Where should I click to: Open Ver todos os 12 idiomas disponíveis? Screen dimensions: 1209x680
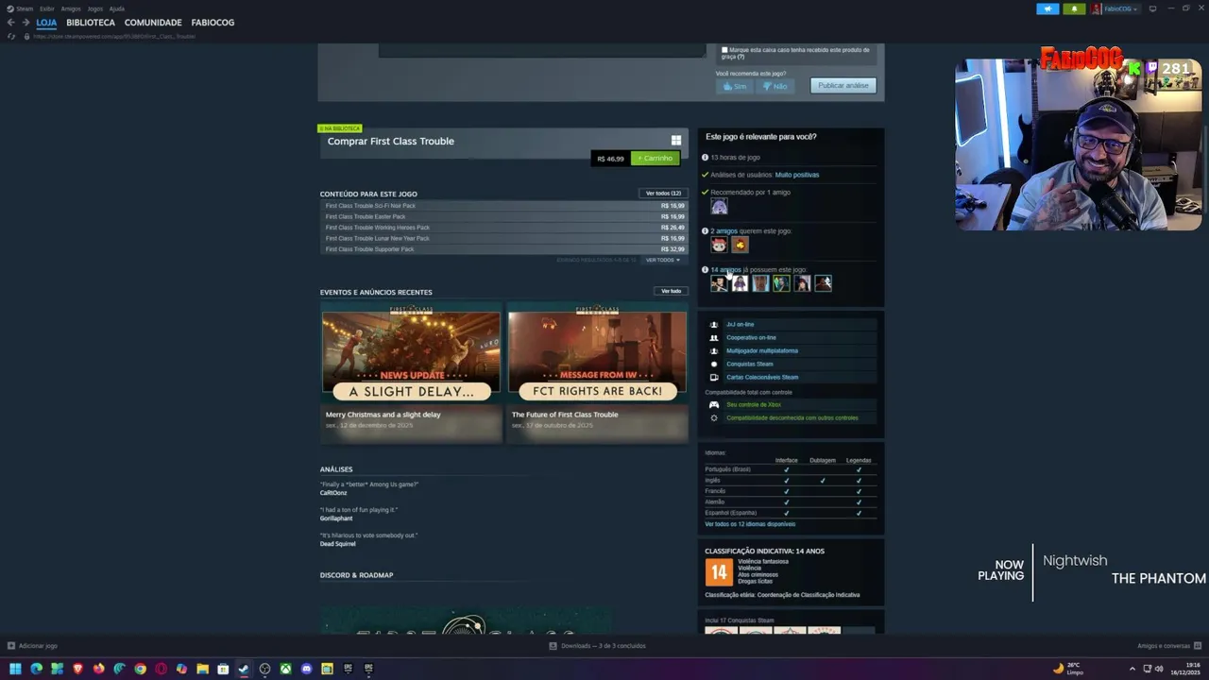[750, 524]
